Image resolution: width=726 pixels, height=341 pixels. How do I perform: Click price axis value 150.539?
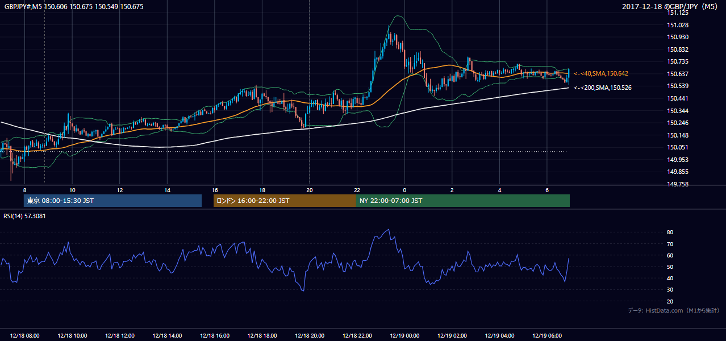point(678,86)
